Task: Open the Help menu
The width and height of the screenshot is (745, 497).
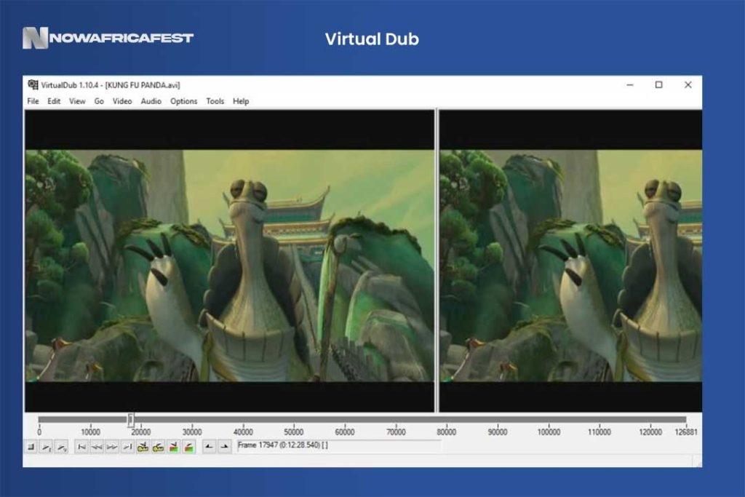Action: [x=241, y=101]
